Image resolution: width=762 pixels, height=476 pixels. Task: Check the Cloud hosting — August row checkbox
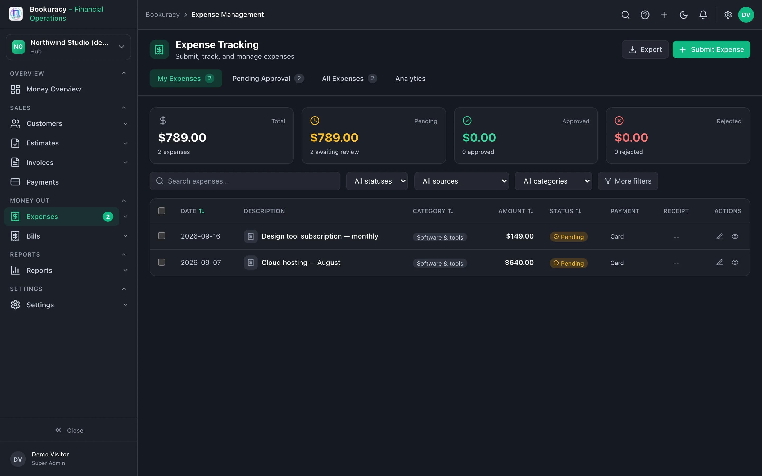162,262
